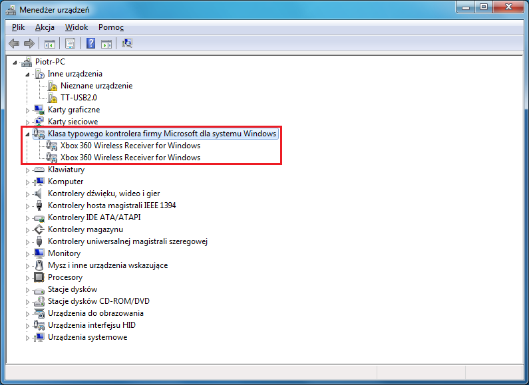Click the Karty graficzne icon
Screen dimensions: 529x385
pos(39,110)
